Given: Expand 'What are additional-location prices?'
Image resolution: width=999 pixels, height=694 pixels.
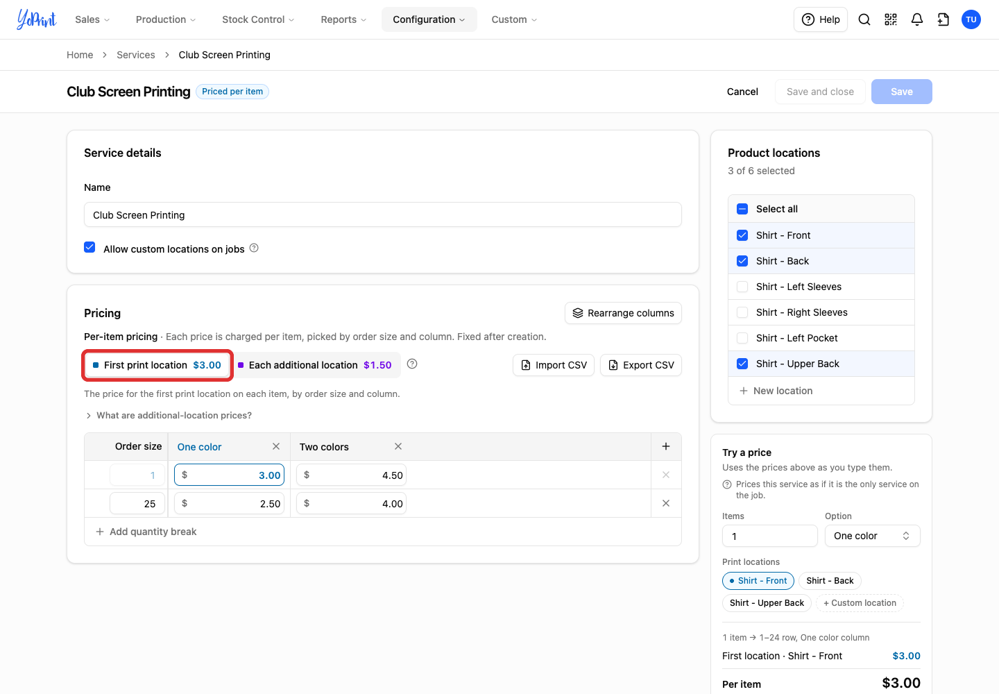Looking at the screenshot, I should (168, 415).
